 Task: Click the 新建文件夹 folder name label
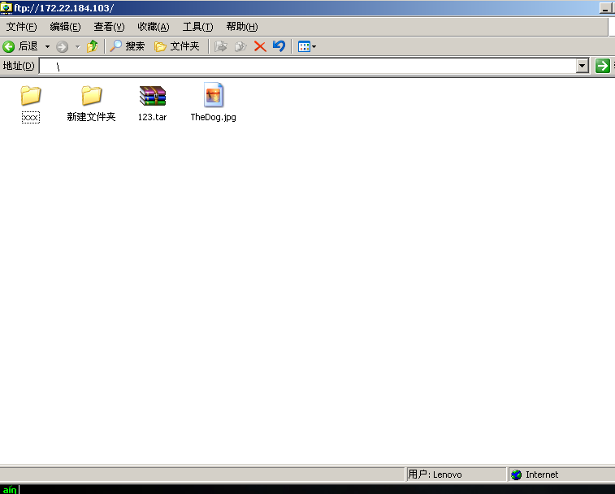91,117
